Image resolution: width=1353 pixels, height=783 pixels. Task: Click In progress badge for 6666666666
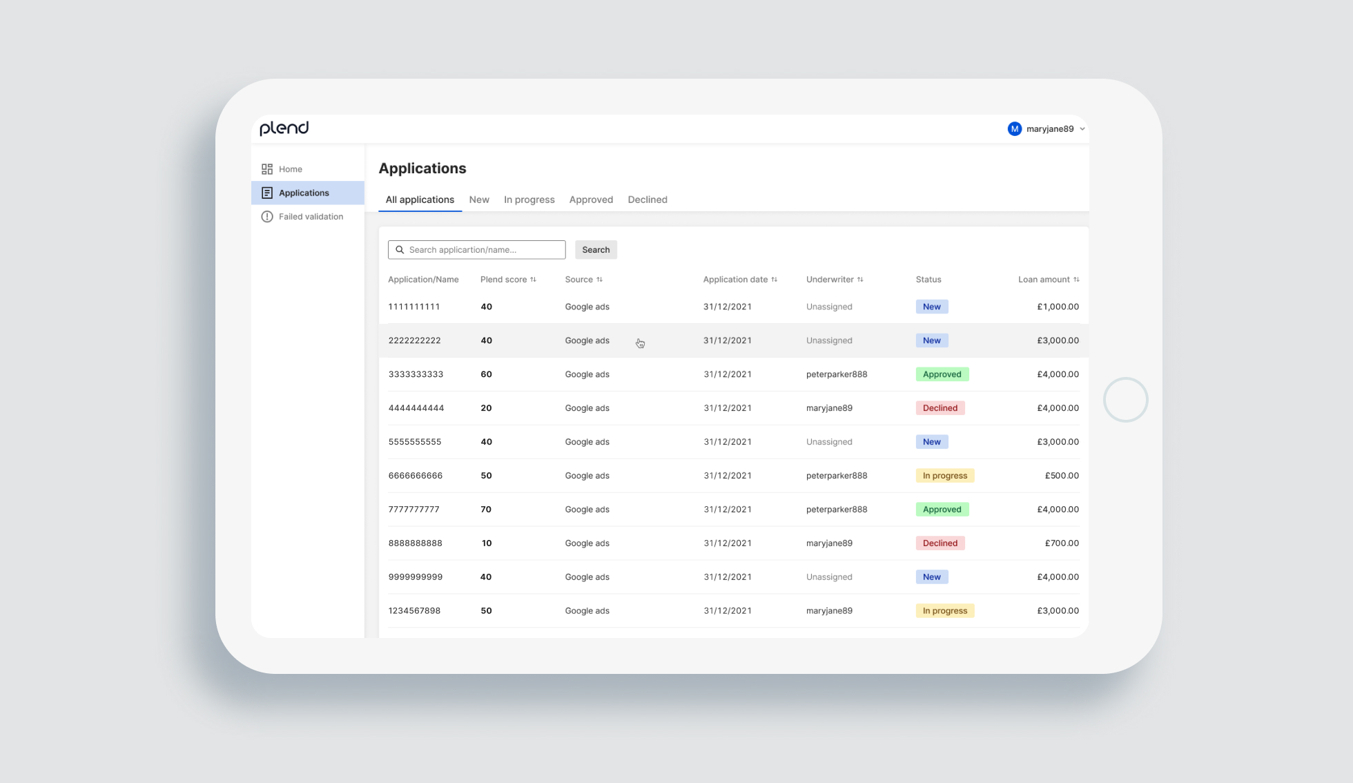click(x=945, y=476)
